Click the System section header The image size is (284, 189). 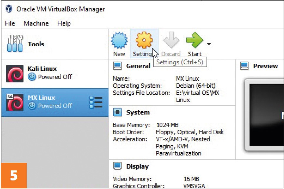(138, 112)
